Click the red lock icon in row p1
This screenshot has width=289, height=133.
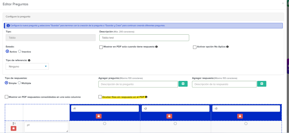(14, 129)
